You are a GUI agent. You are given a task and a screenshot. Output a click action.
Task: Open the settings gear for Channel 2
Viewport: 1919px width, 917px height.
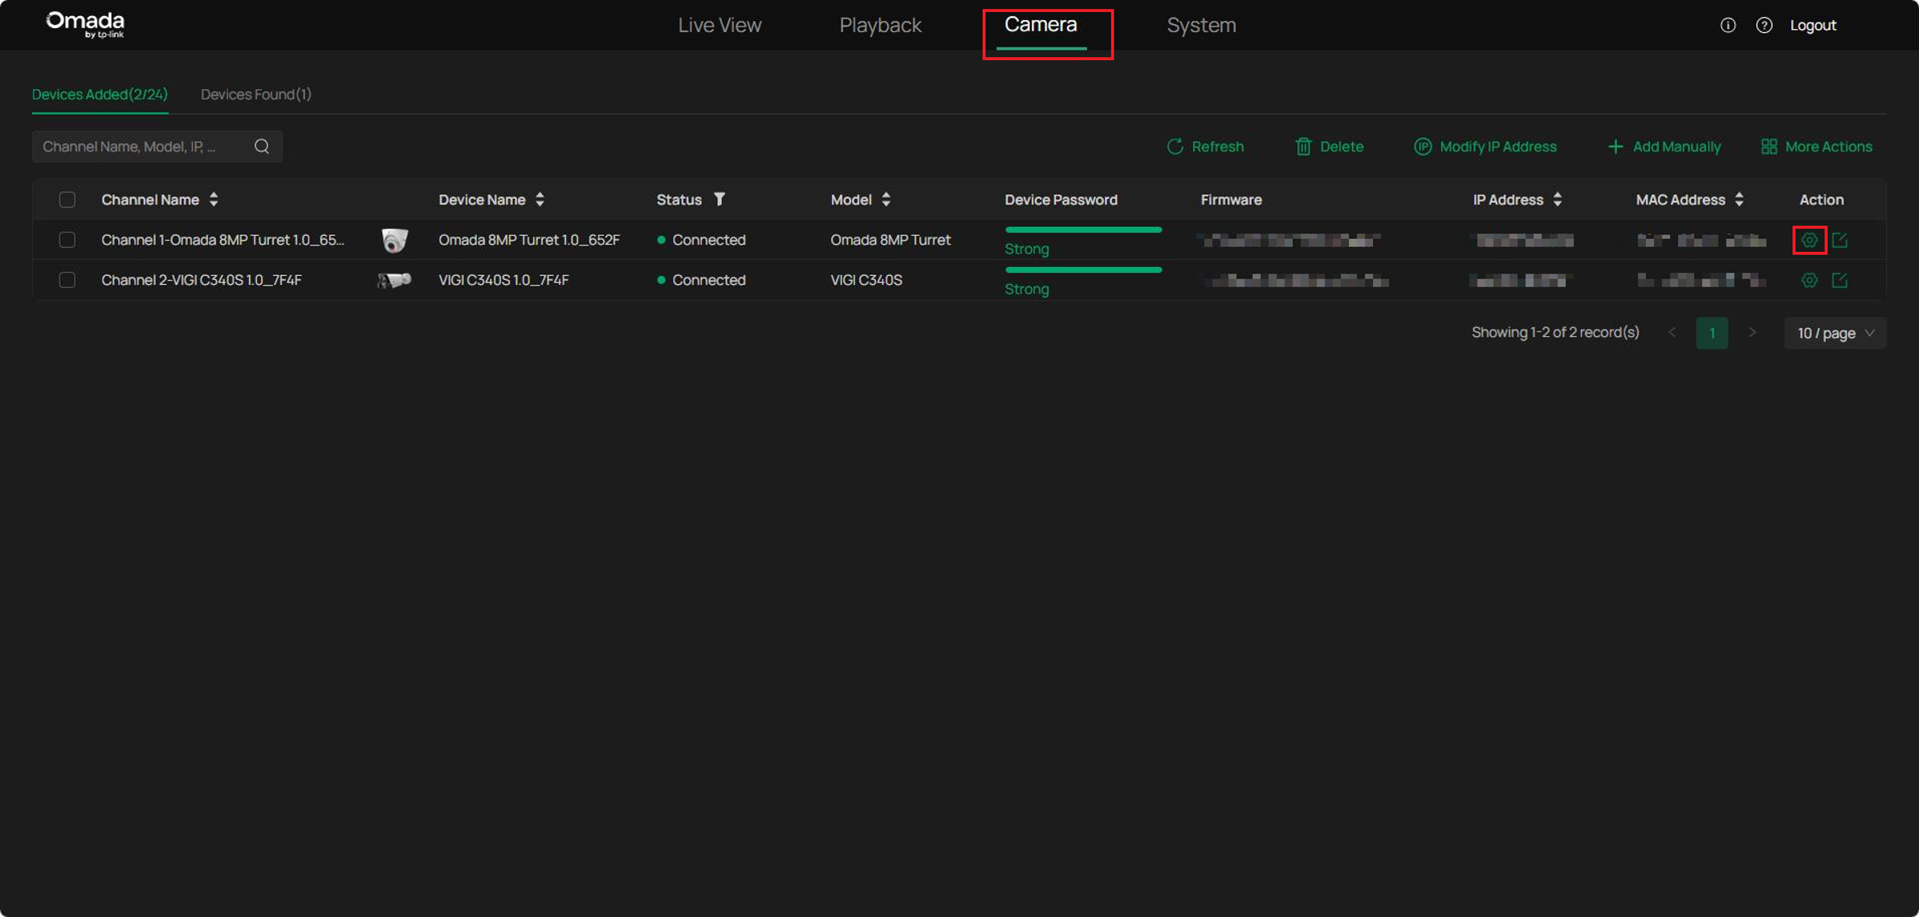[1809, 279]
